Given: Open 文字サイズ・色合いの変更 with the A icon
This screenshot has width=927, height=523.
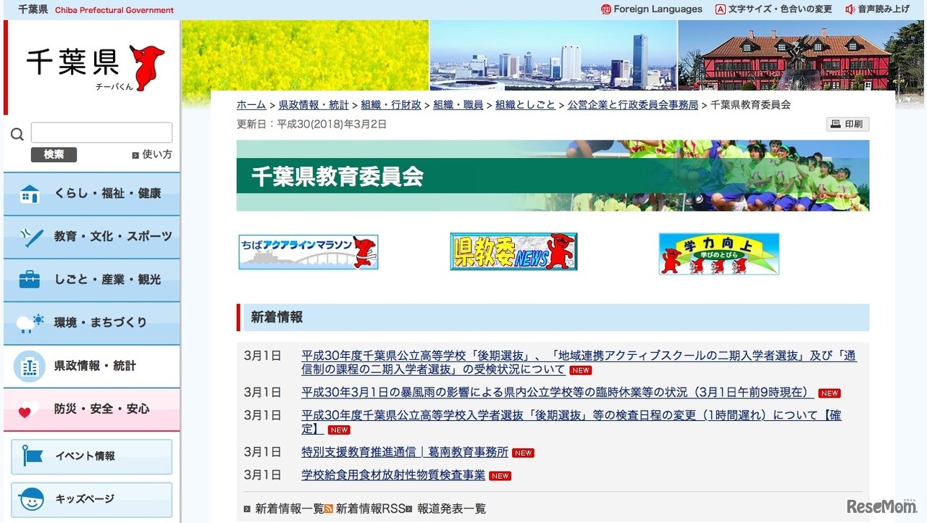Looking at the screenshot, I should [720, 9].
